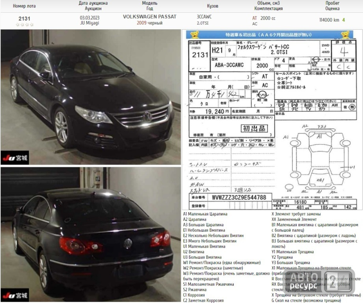Click the sheet's lot number box 2131
Image resolution: width=363 pixels, height=303 pixels.
[x=199, y=56]
